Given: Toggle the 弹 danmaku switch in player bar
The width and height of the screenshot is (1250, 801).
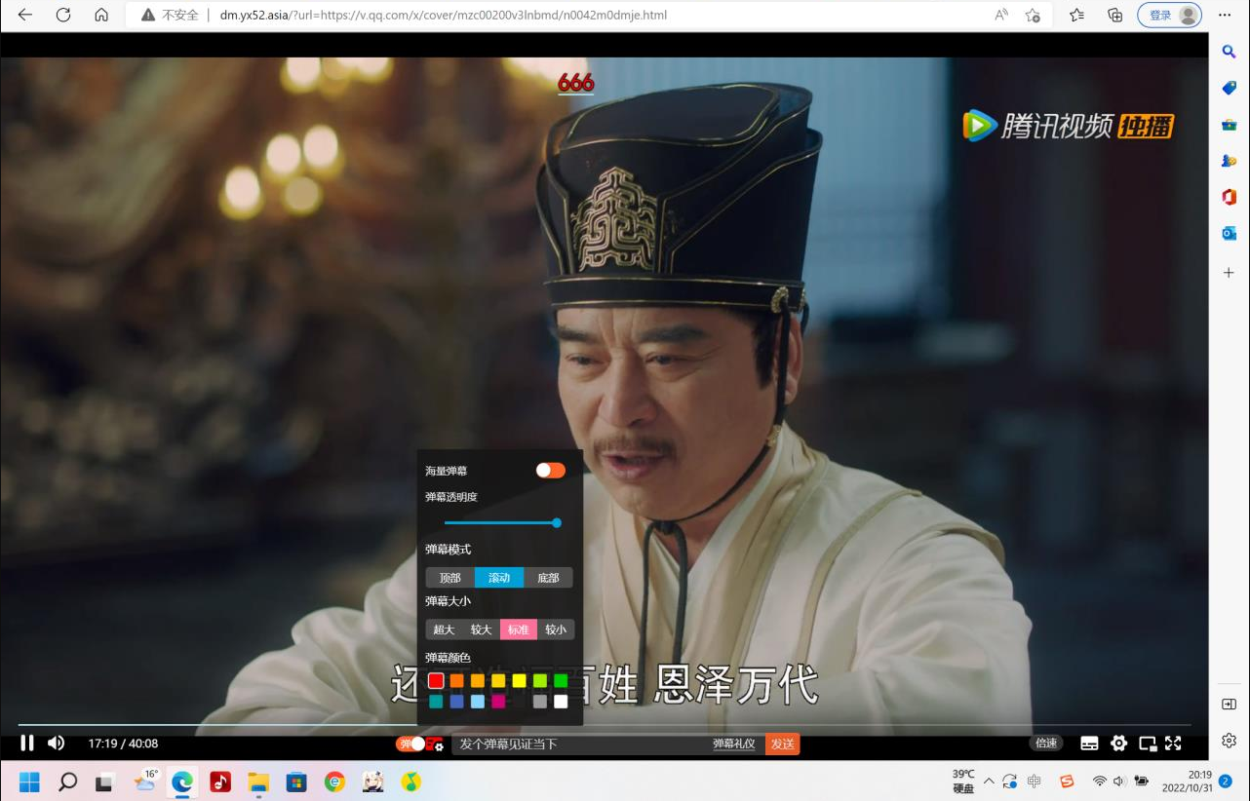Looking at the screenshot, I should (410, 744).
